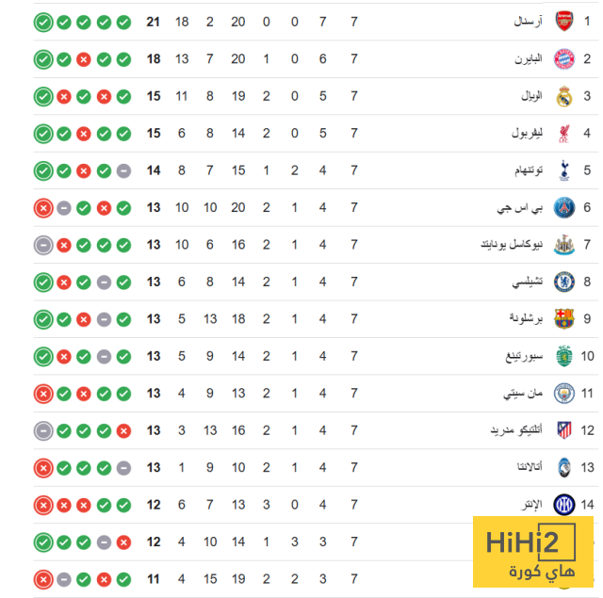Image resolution: width=603 pixels, height=598 pixels.
Task: Open the Sporting club logo
Action: click(x=563, y=356)
